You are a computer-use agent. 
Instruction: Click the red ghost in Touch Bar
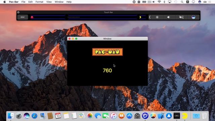(x=32, y=17)
